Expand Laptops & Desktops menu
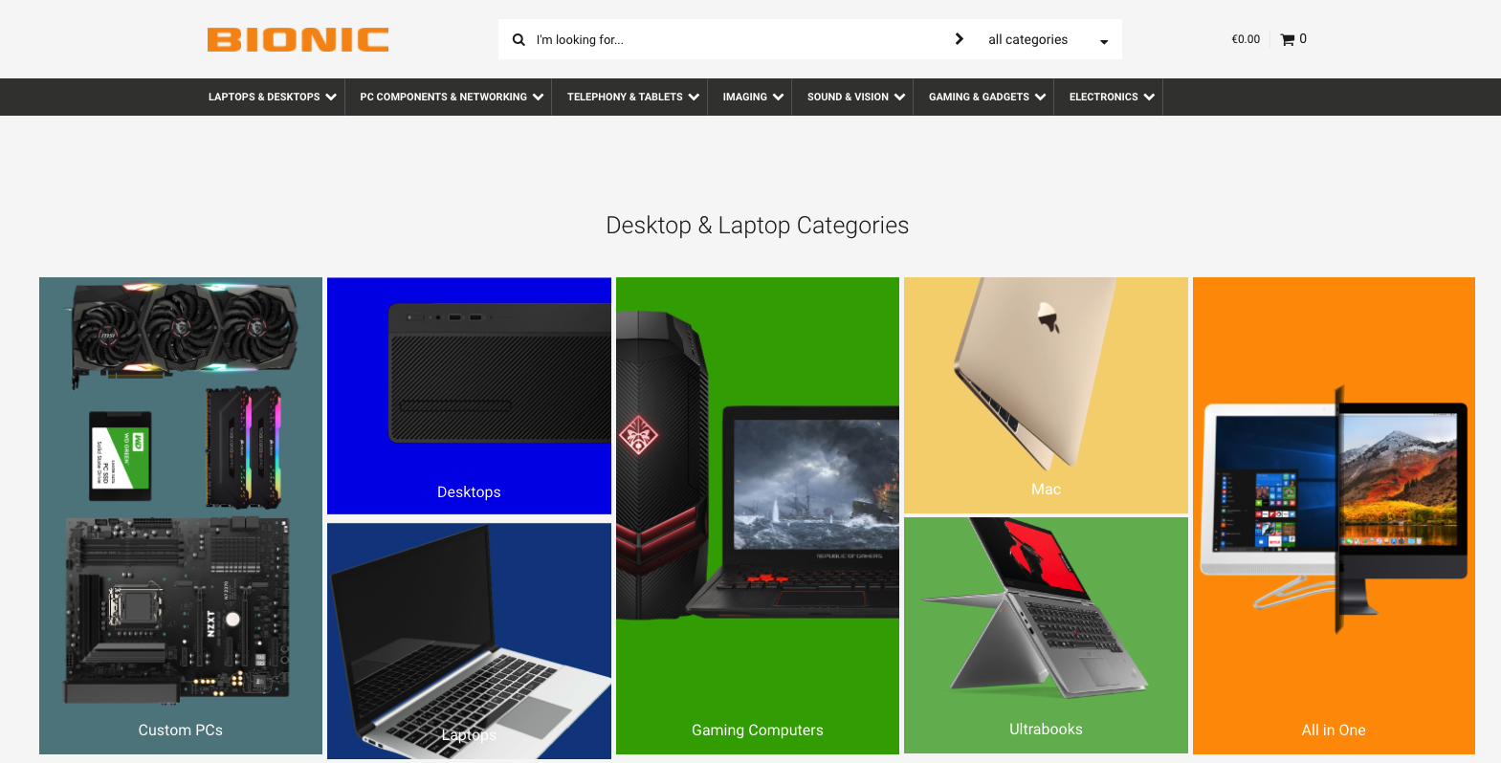The height and width of the screenshot is (763, 1501). click(x=273, y=97)
